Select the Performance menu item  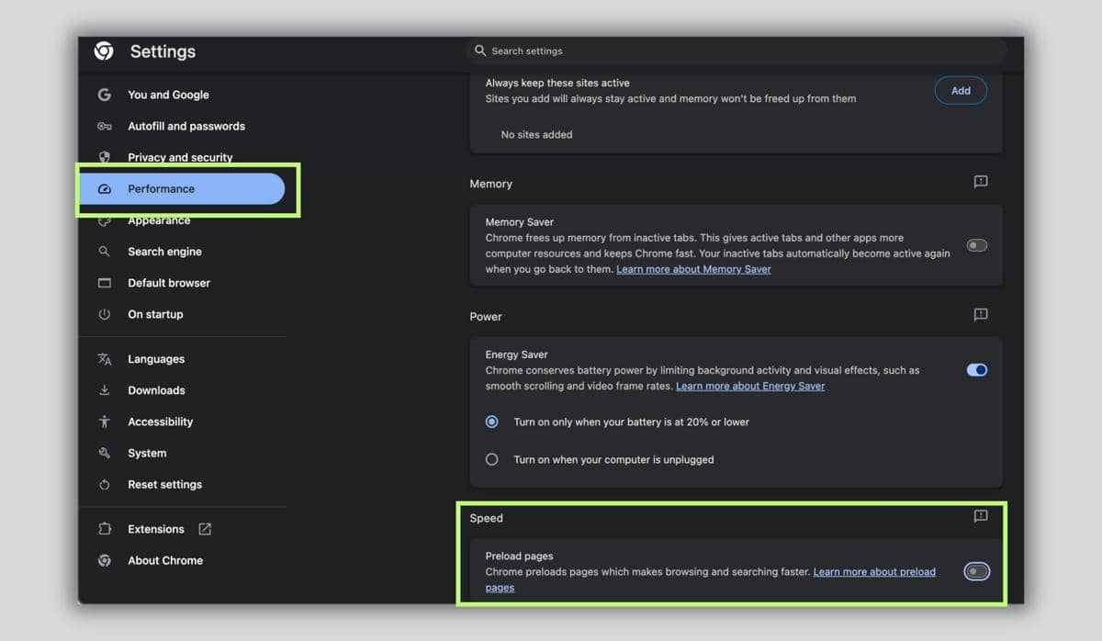click(x=182, y=188)
